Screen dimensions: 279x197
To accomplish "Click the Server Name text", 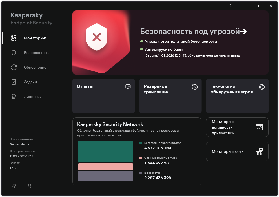I will [x=19, y=144].
